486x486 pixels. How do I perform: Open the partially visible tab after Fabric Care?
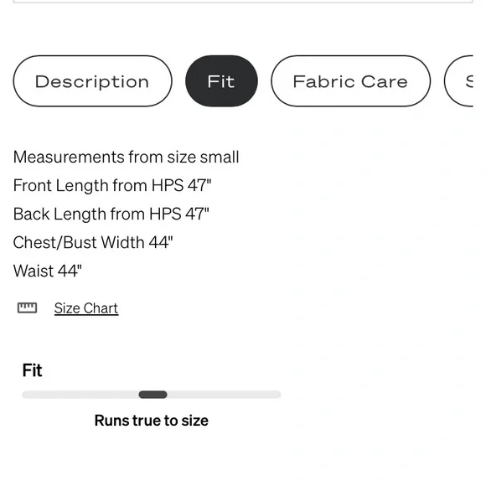click(459, 81)
